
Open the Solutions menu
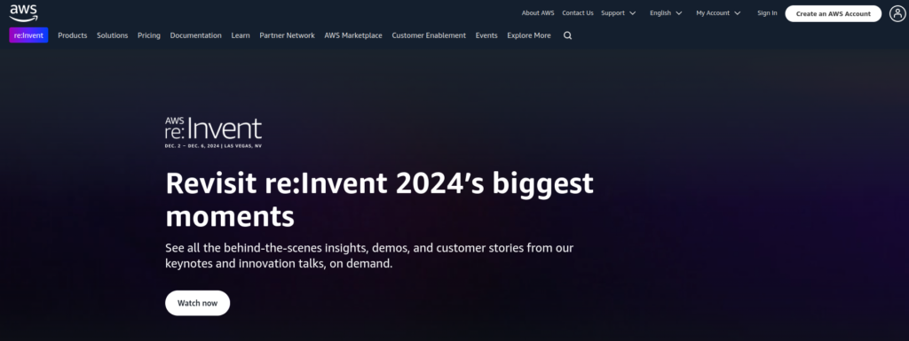(113, 35)
